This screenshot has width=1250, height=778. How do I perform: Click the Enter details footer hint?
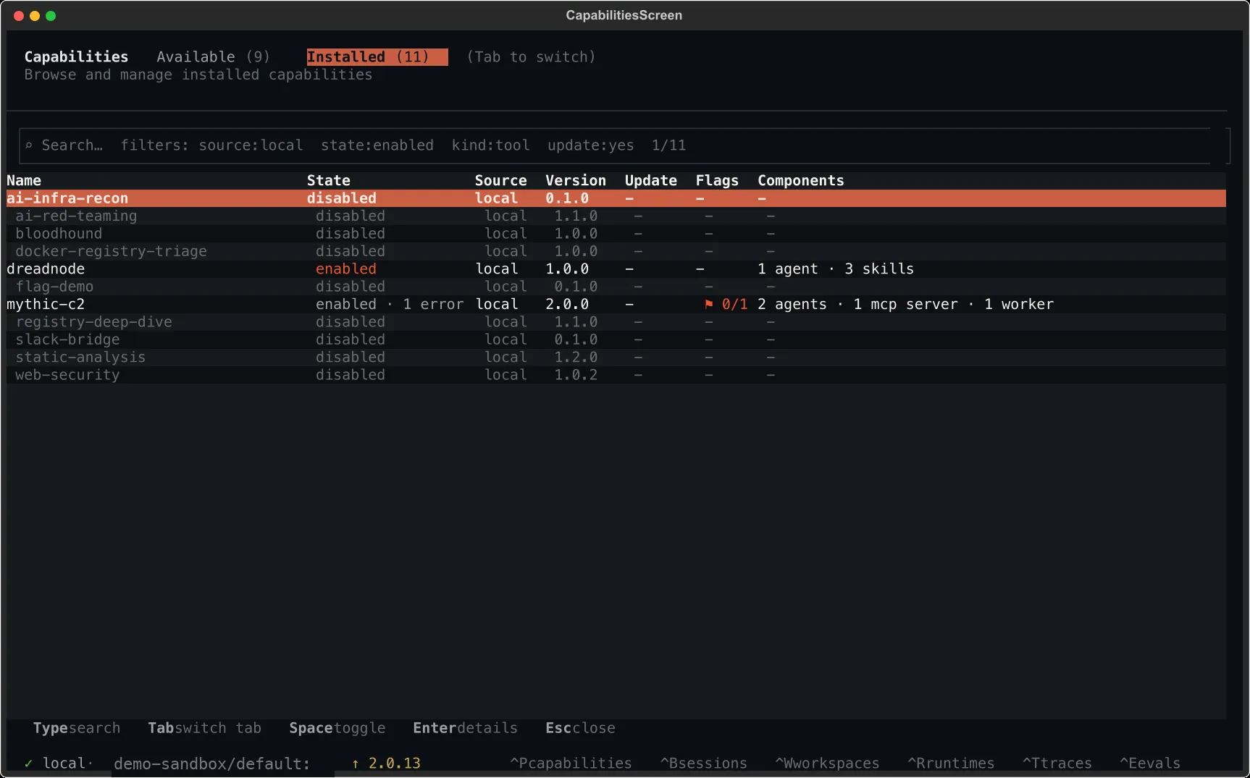pyautogui.click(x=465, y=728)
